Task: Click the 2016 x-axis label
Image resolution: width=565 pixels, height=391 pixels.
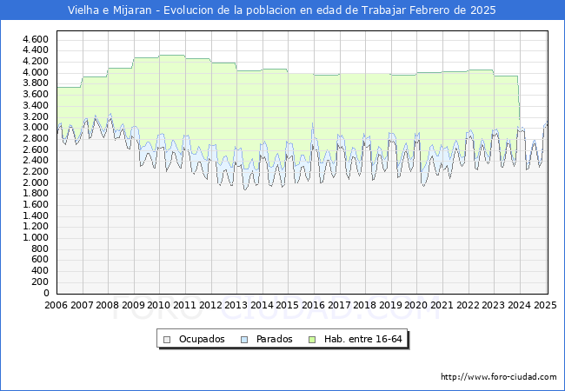Action: pos(313,305)
